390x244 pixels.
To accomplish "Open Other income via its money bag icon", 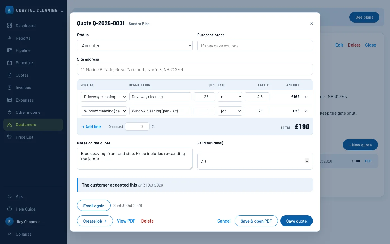I will coord(9,112).
